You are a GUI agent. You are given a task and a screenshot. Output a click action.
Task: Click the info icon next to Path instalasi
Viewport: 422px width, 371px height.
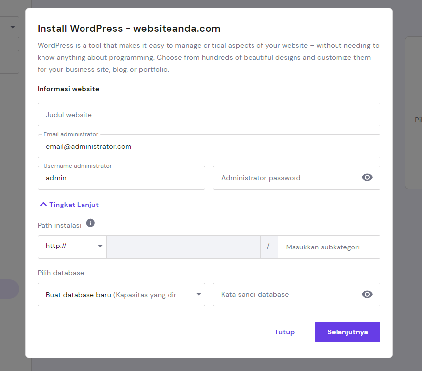click(90, 223)
